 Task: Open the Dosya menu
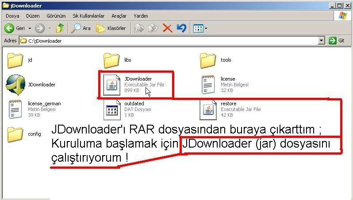(x=12, y=16)
